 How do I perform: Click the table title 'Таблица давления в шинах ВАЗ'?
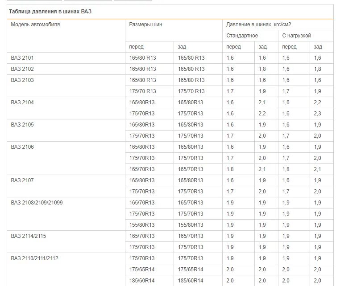[50, 12]
